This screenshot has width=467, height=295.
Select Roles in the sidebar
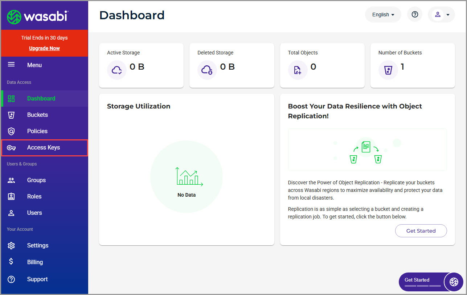point(45,197)
